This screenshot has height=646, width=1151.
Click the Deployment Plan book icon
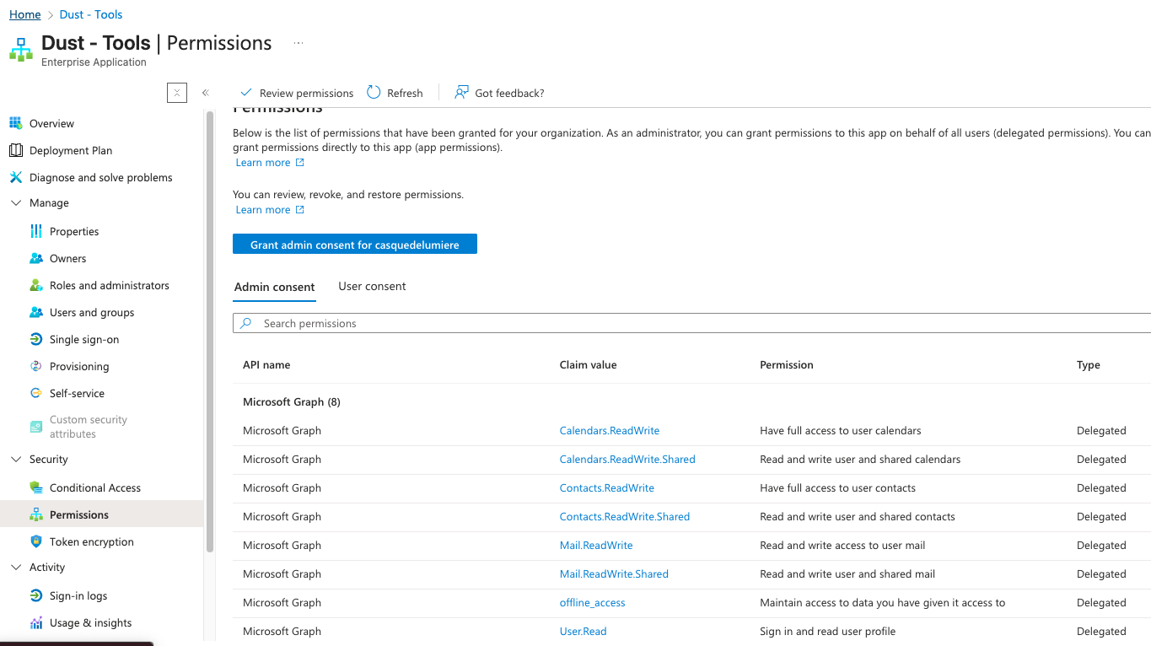[15, 150]
